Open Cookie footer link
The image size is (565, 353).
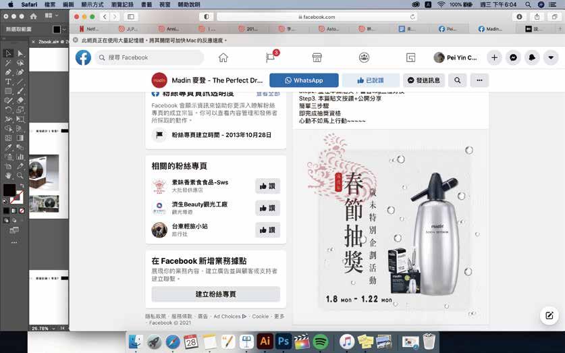261,317
